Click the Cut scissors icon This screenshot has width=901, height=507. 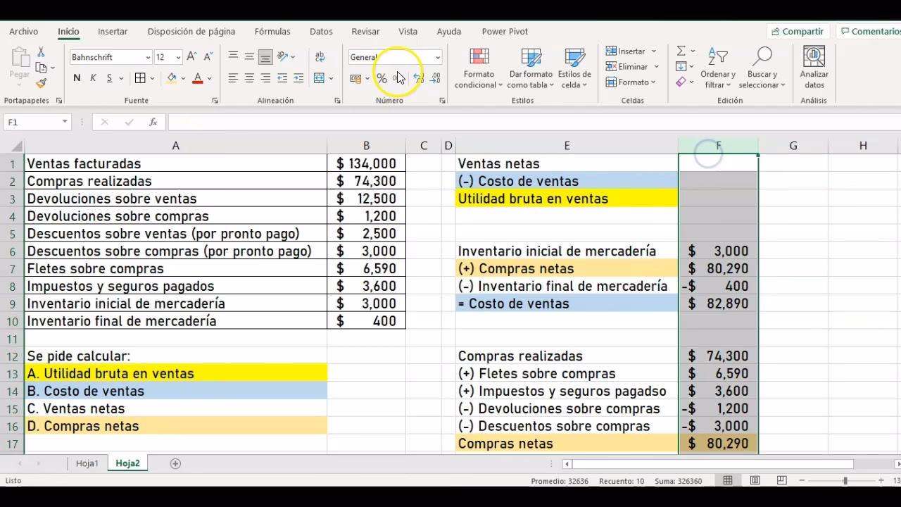41,53
